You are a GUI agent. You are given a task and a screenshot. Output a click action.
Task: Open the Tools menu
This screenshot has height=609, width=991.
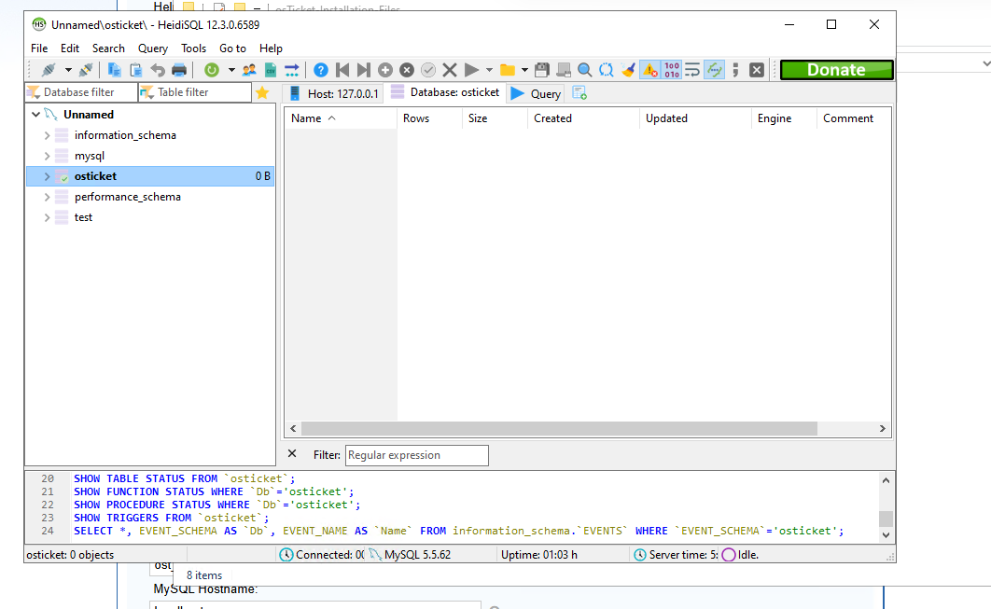pyautogui.click(x=193, y=48)
